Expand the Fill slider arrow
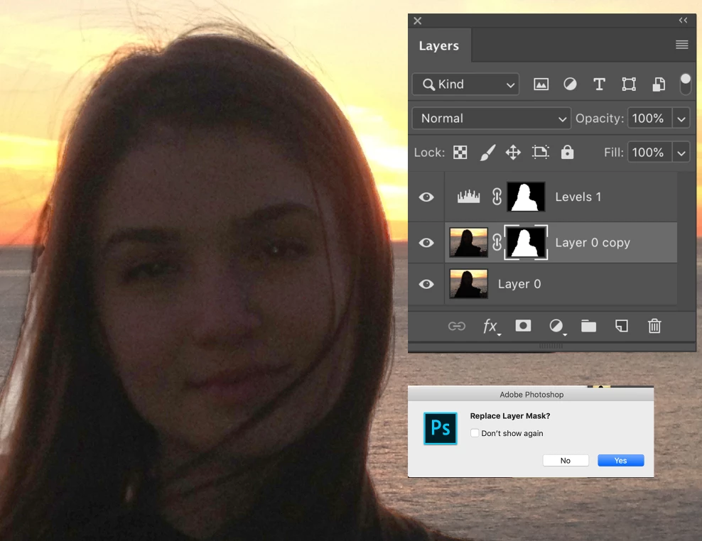 681,153
